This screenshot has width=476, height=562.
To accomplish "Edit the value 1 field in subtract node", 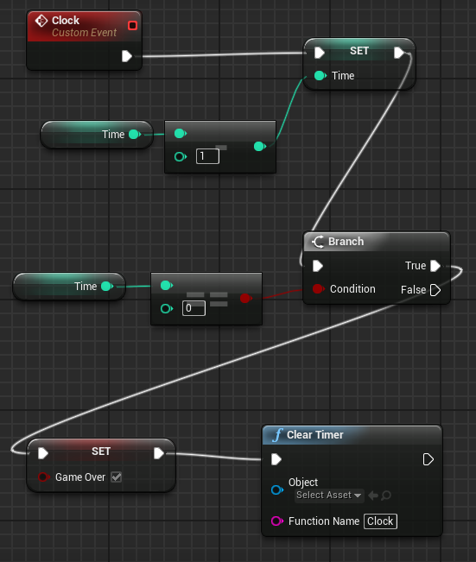I will coord(207,156).
